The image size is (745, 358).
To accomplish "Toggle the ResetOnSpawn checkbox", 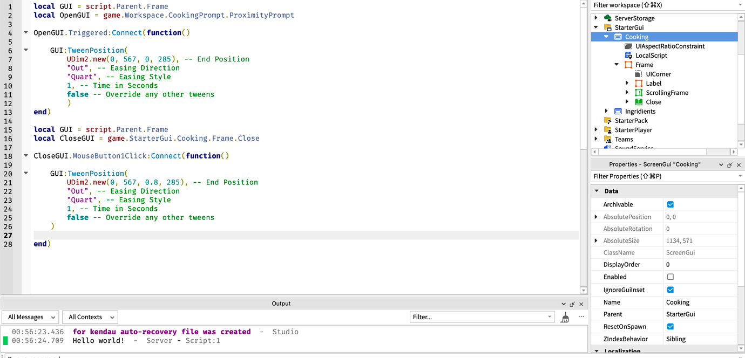I will (x=670, y=326).
